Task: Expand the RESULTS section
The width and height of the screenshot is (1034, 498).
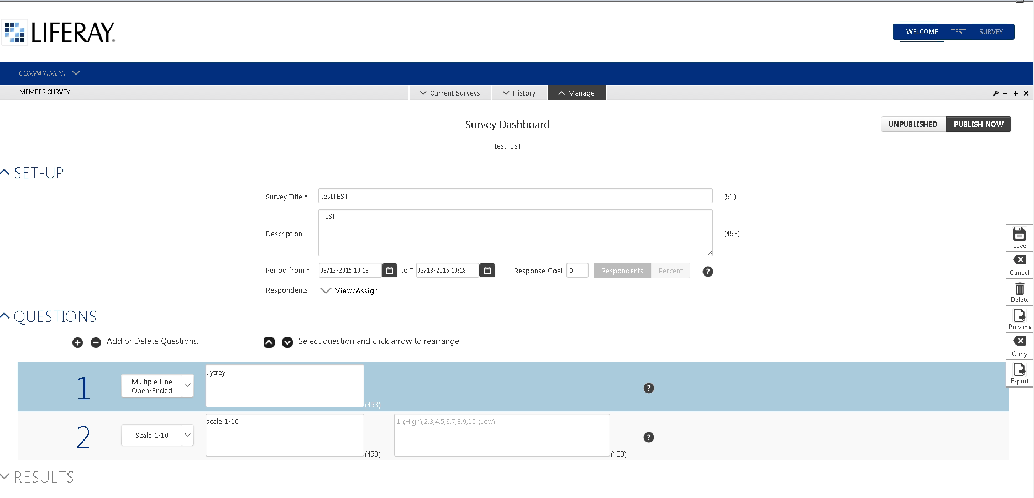Action: 37,477
